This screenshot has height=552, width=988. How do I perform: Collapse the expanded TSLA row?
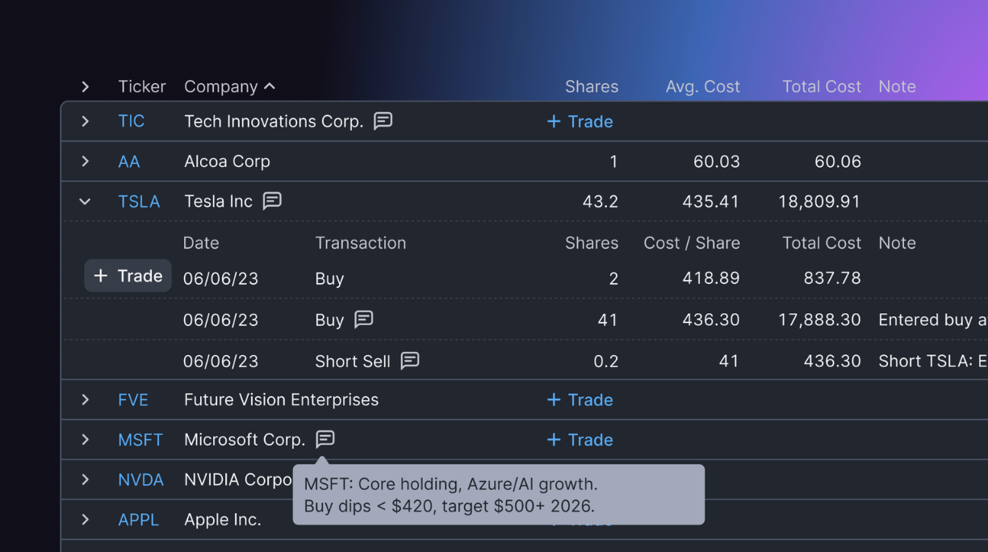85,202
